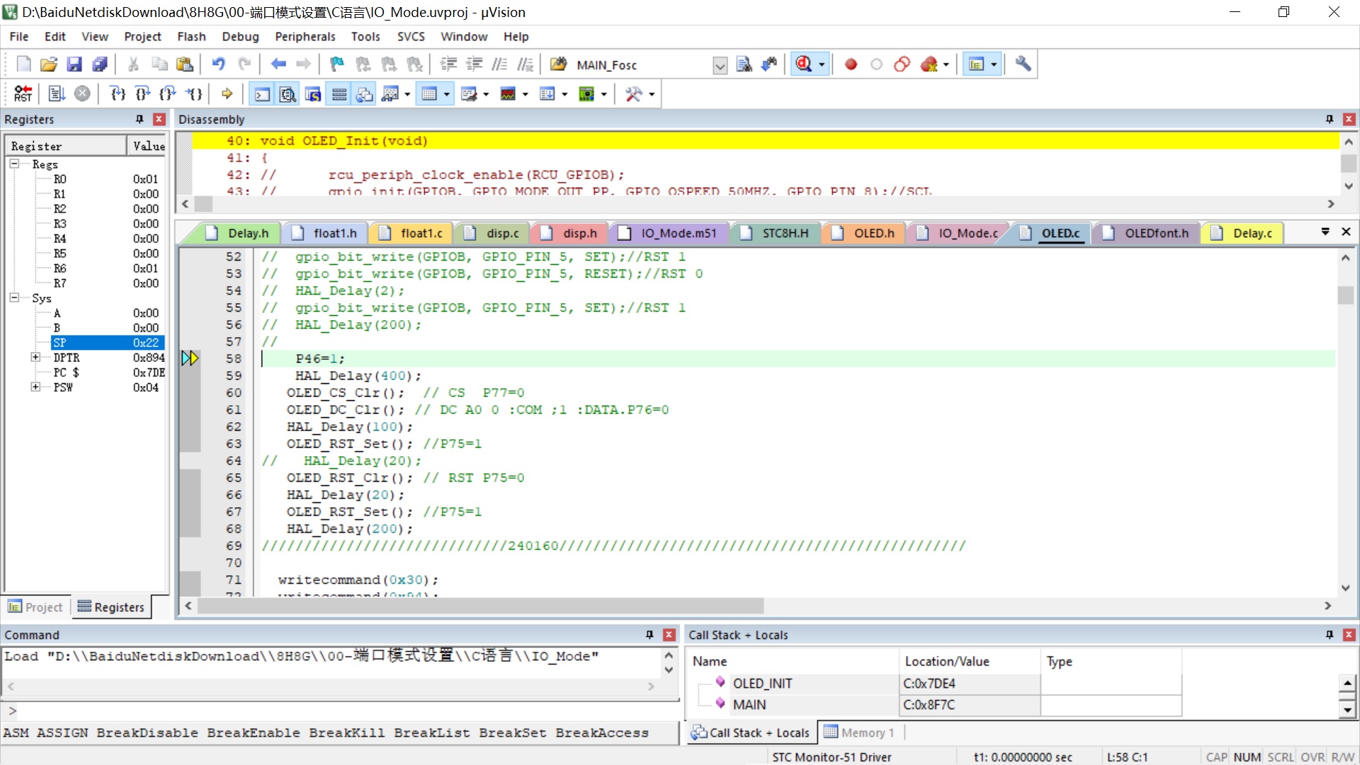Click the New file icon
This screenshot has width=1360, height=765.
tap(23, 64)
